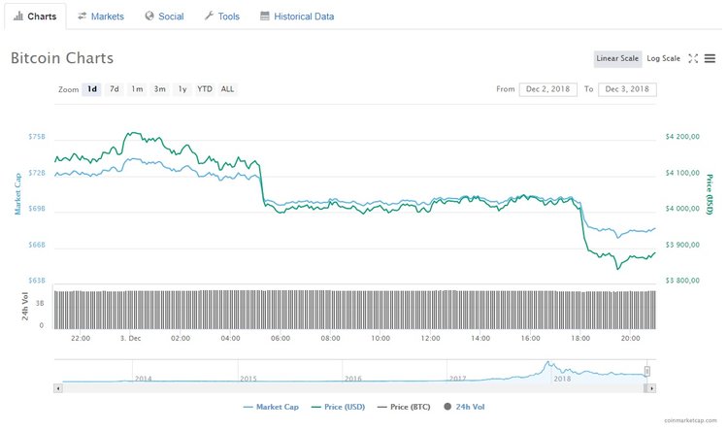This screenshot has height=431, width=728.
Task: Set zoom to 7d
Action: [115, 89]
